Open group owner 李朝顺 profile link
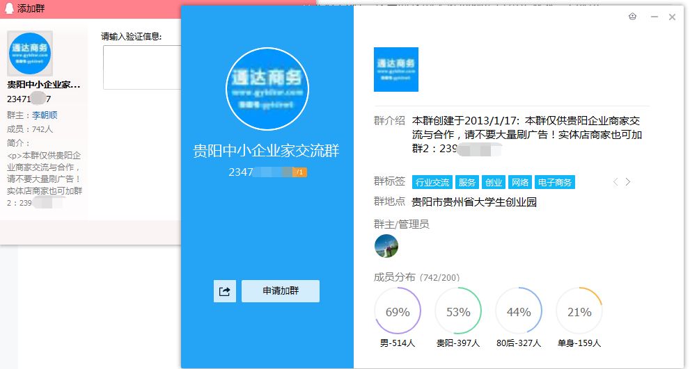 click(45, 115)
